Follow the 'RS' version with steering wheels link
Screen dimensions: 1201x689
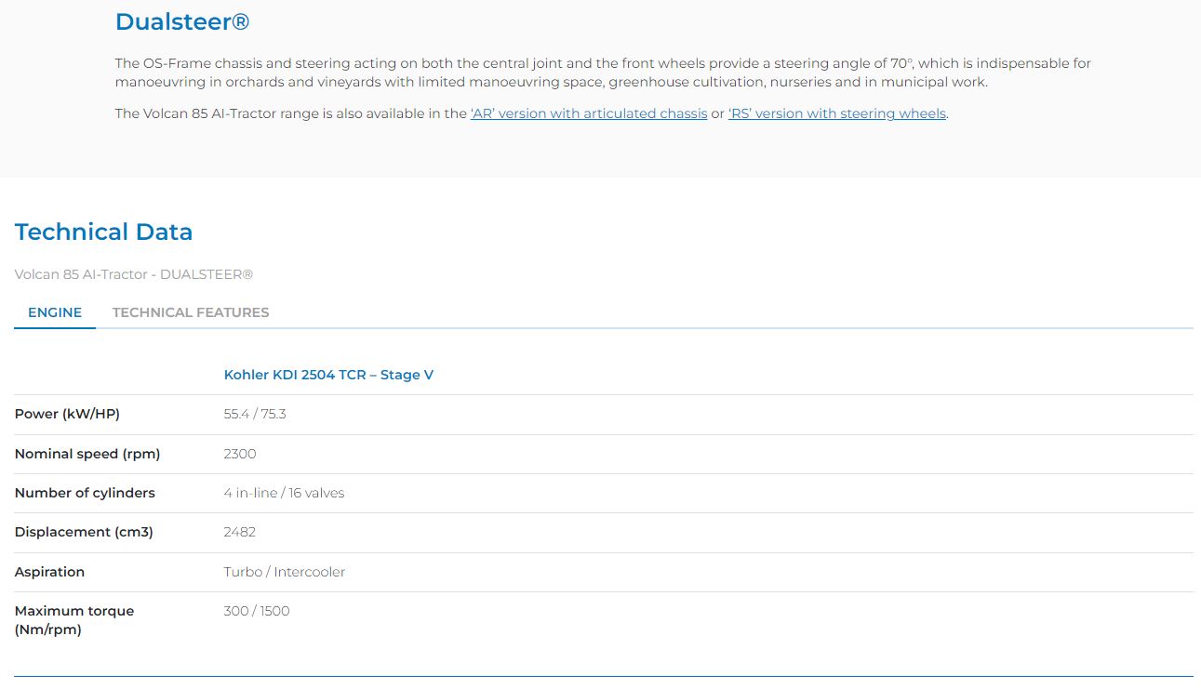[x=836, y=113]
